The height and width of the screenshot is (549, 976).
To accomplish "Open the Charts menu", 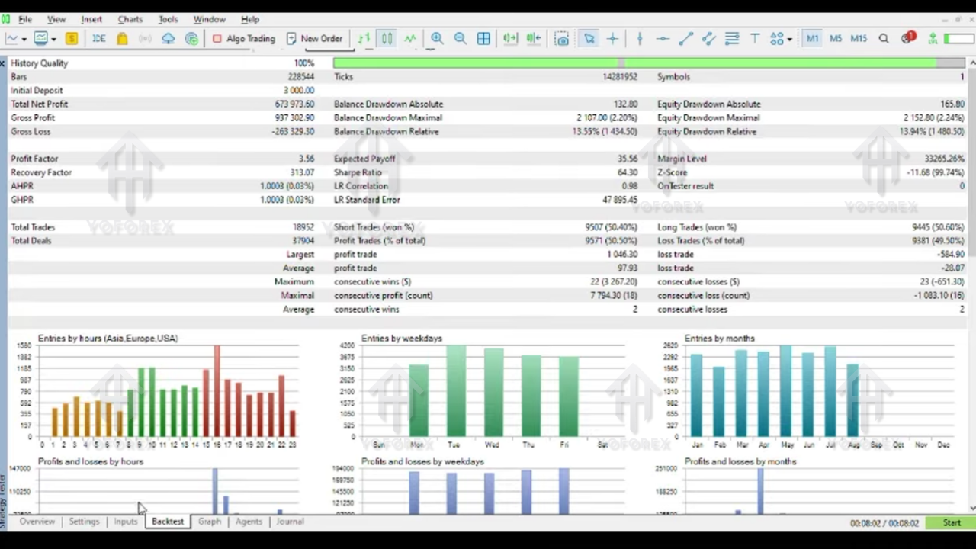I will (x=130, y=19).
